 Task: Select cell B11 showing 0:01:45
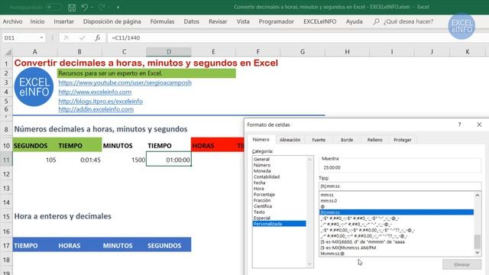[79, 160]
